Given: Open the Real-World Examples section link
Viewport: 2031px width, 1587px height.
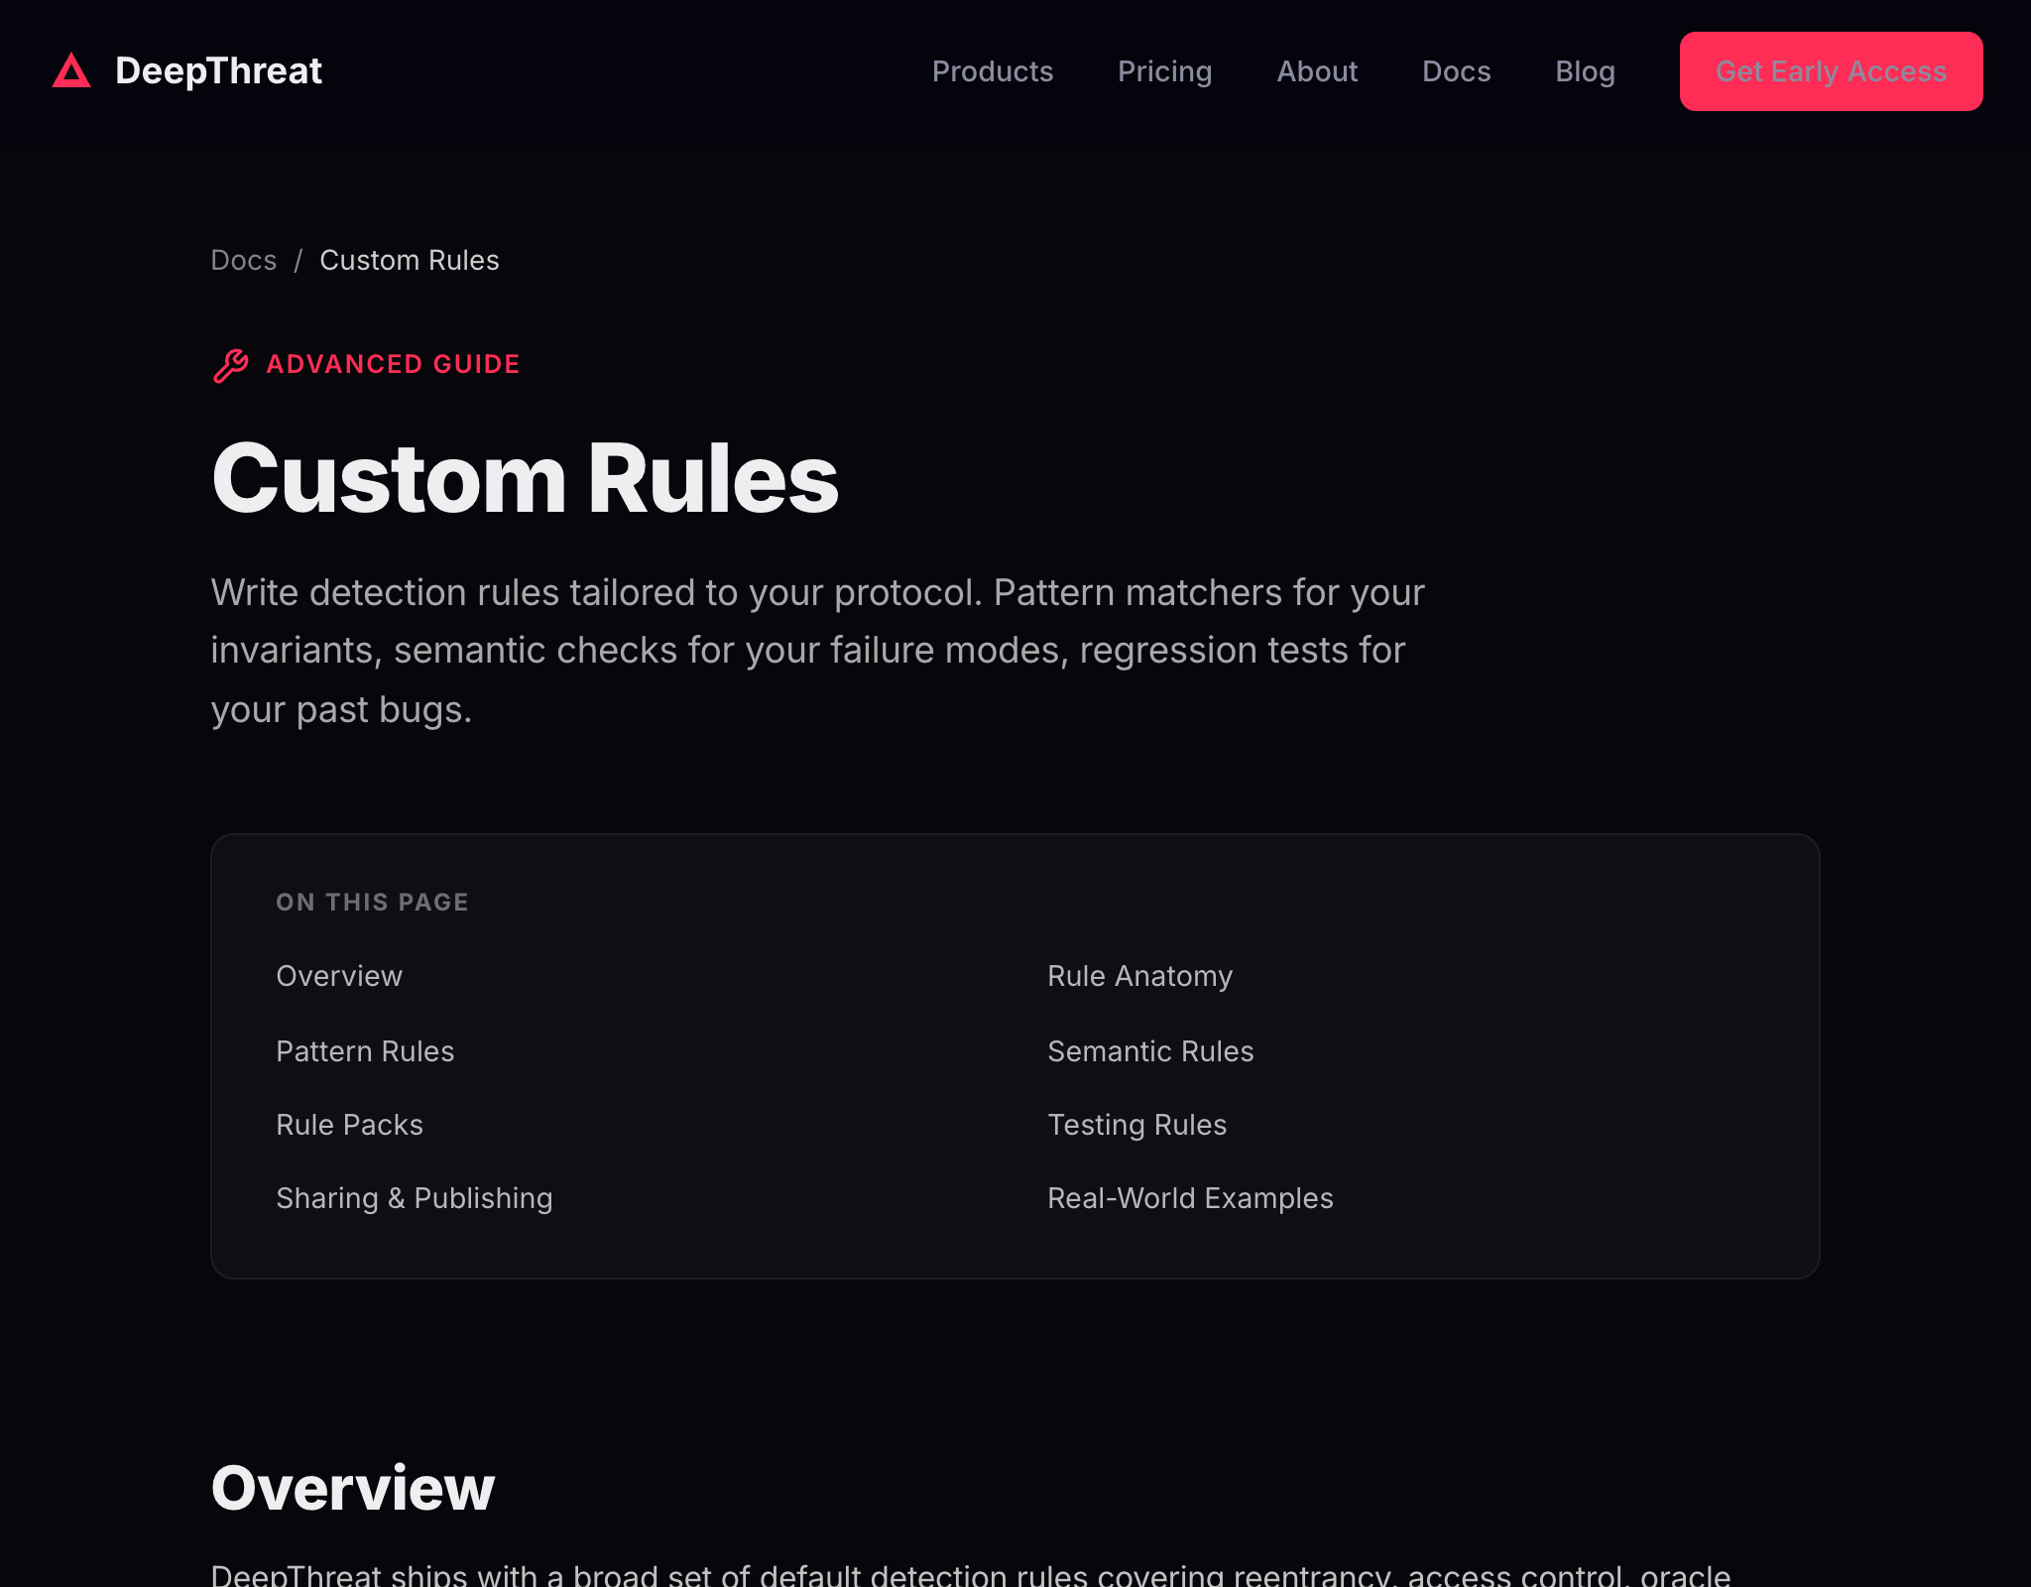Looking at the screenshot, I should pos(1190,1198).
